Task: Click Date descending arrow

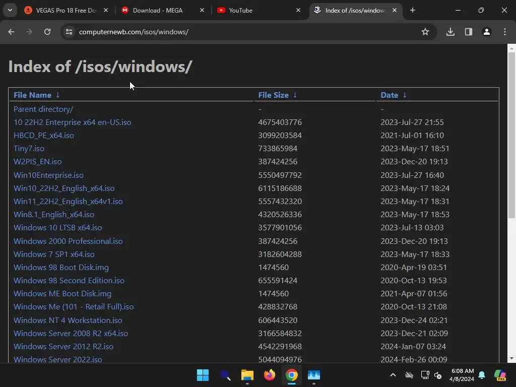Action: (x=405, y=95)
